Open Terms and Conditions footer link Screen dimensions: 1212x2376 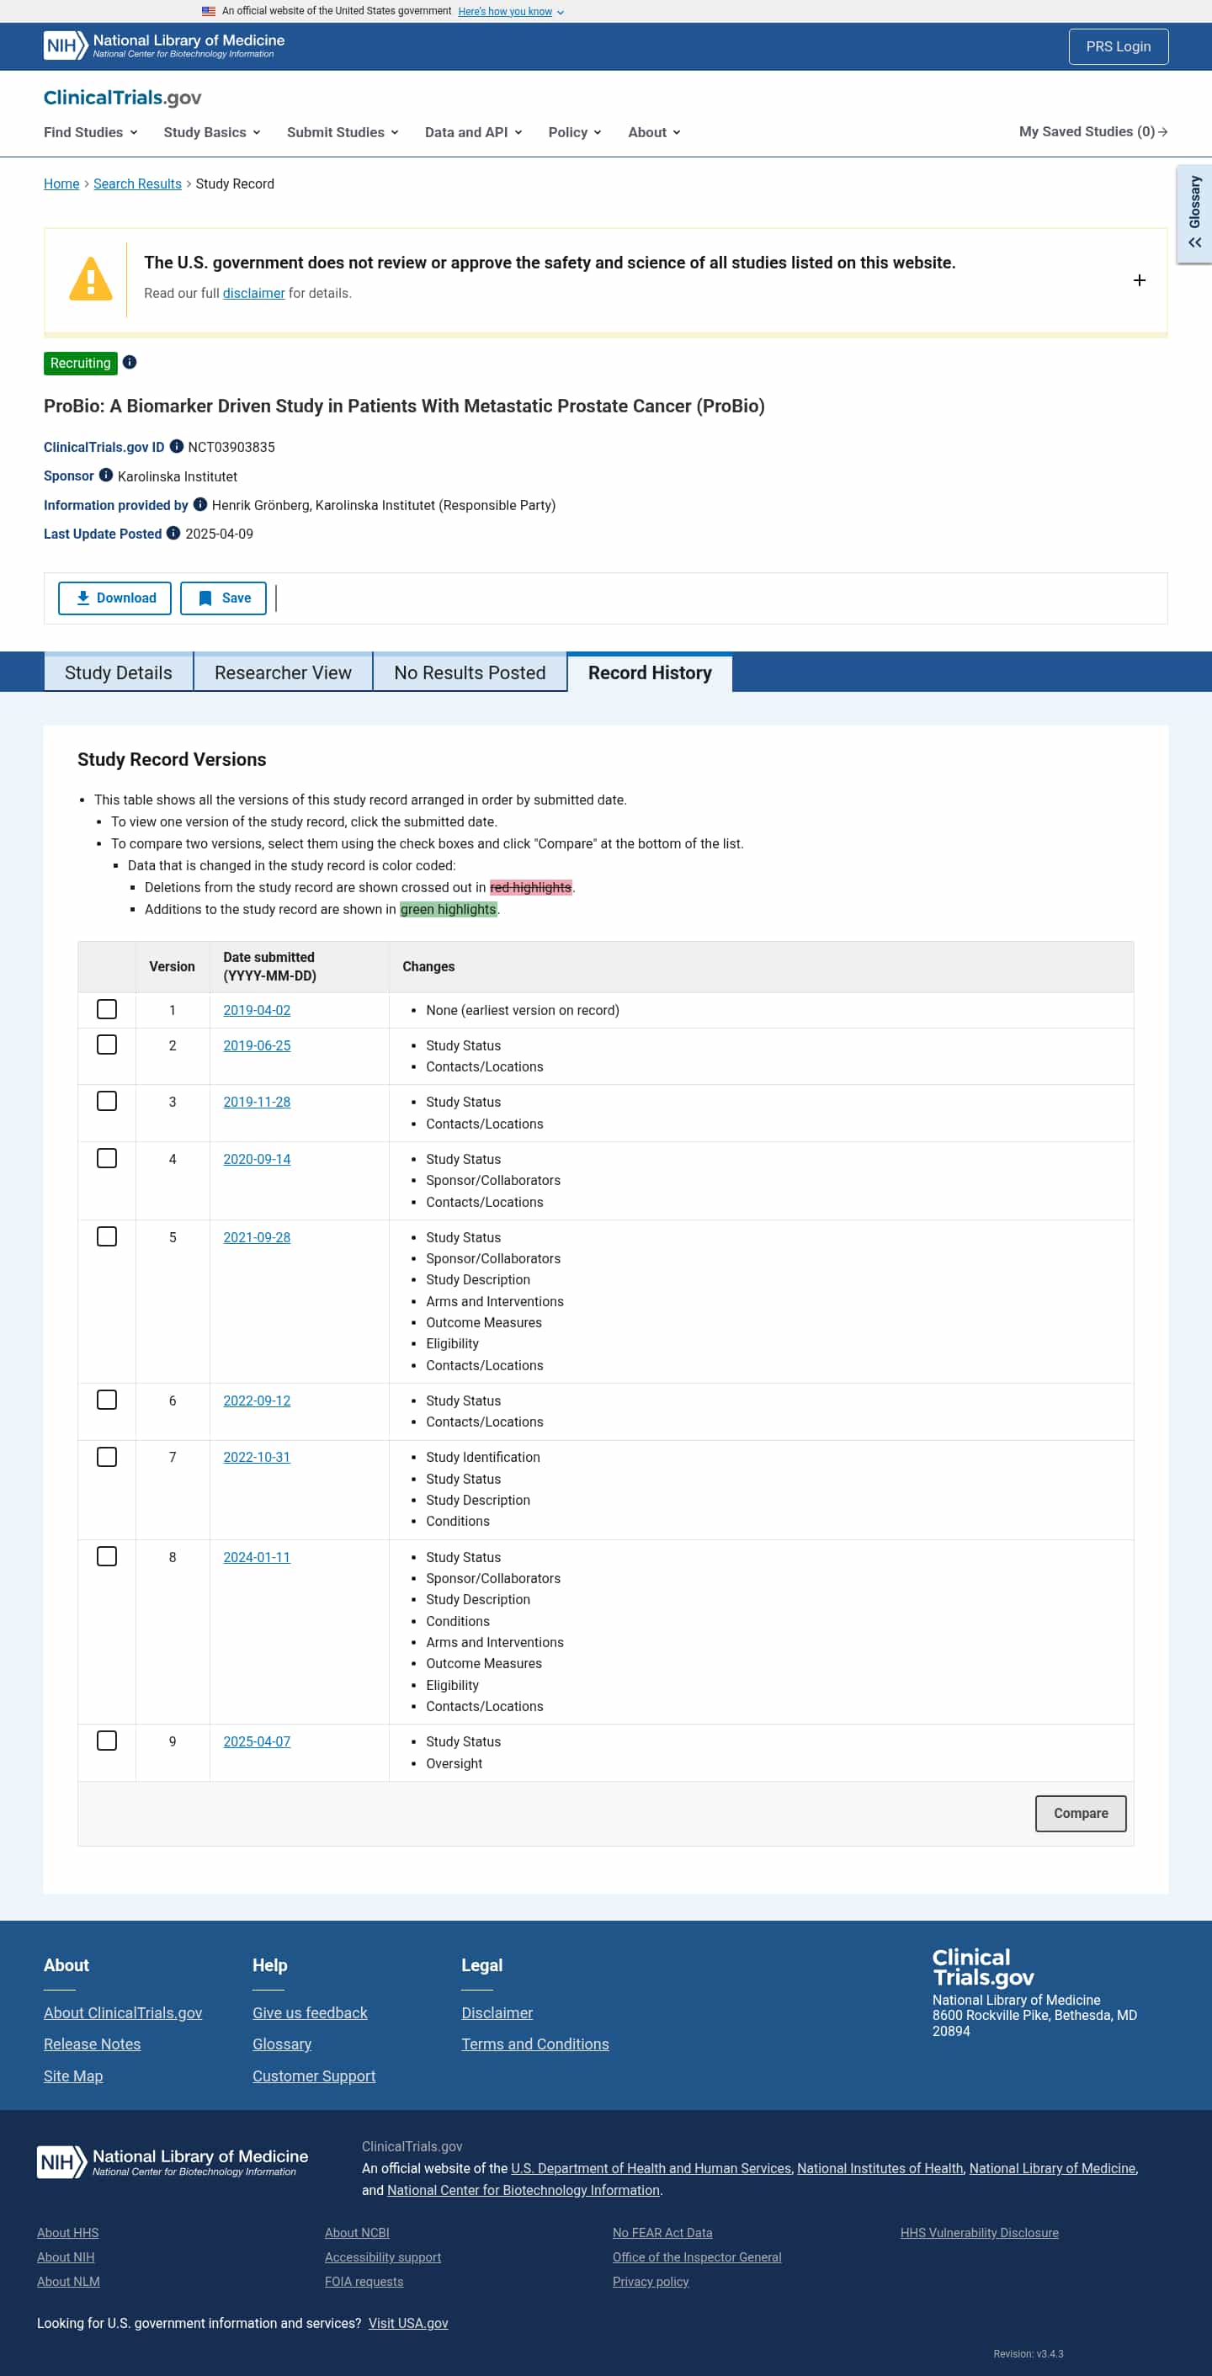535,2044
